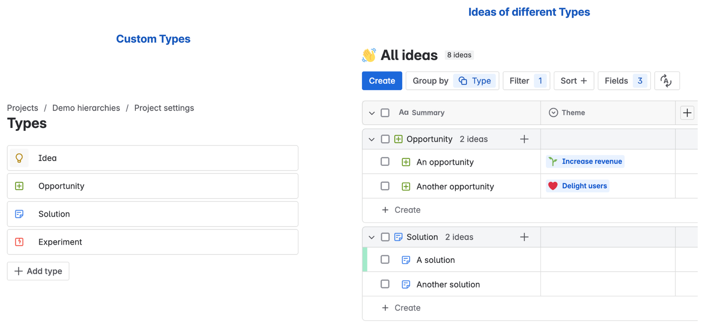Open the Fields menu
The height and width of the screenshot is (325, 702).
click(624, 81)
